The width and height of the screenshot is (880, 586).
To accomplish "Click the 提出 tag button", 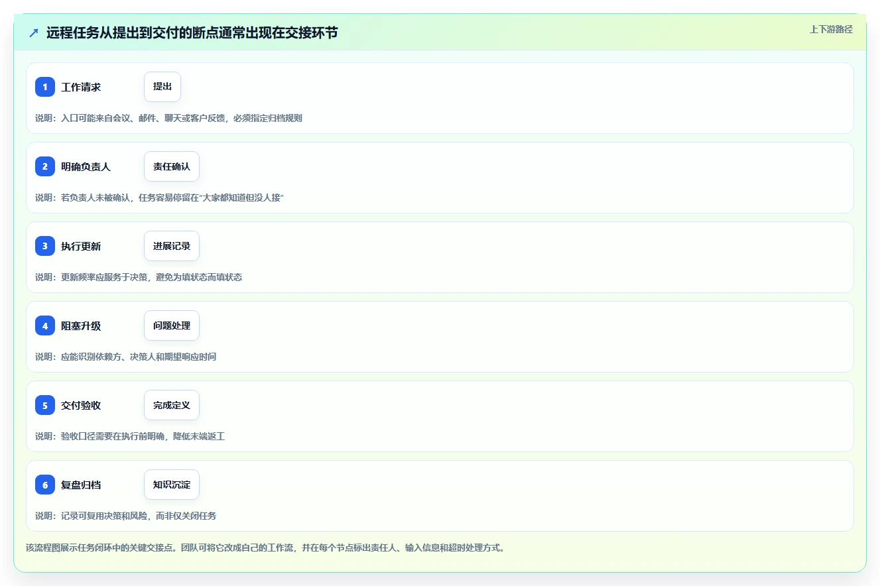I will click(x=162, y=87).
